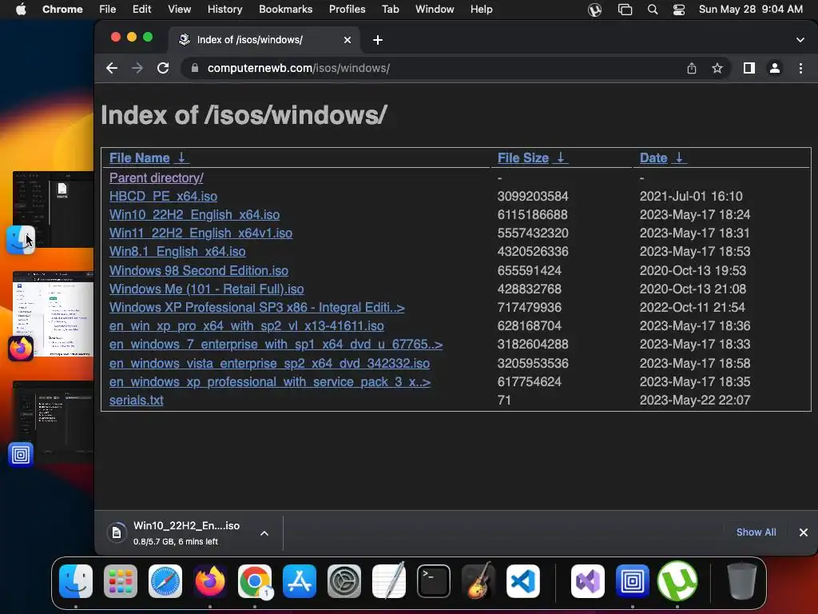The width and height of the screenshot is (818, 614).
Task: Open Control Center in menu bar
Action: click(x=679, y=10)
